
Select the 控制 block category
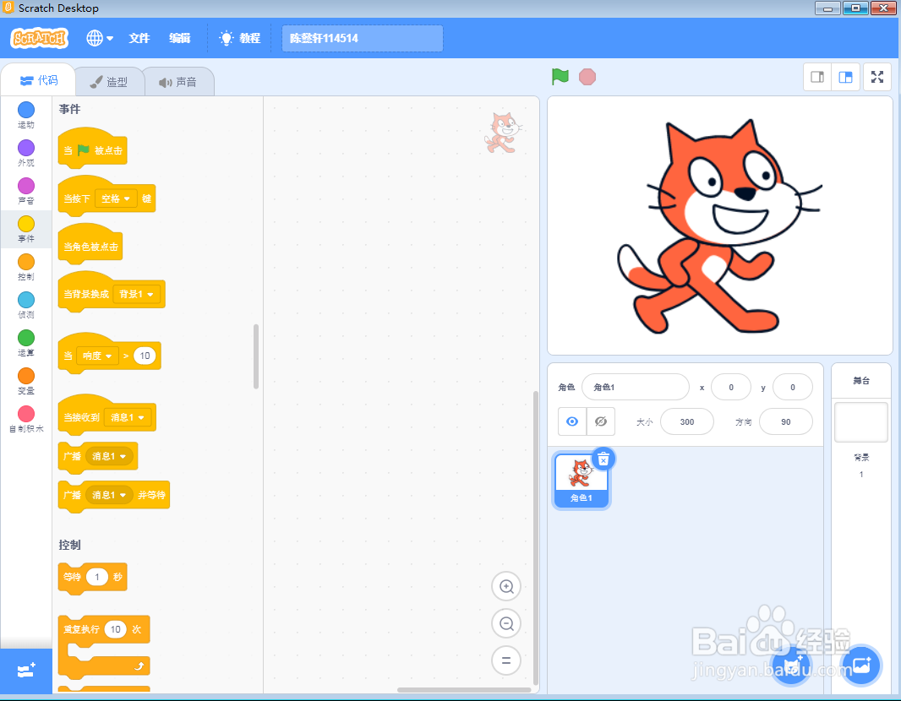click(x=26, y=266)
